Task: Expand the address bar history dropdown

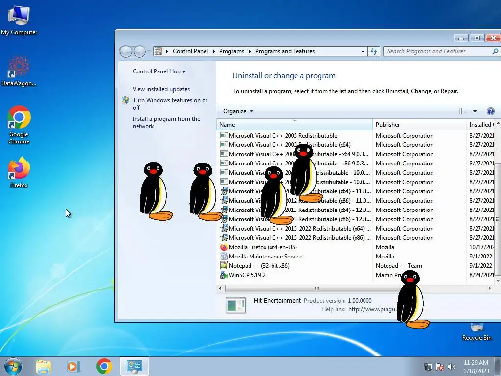Action: pyautogui.click(x=363, y=51)
